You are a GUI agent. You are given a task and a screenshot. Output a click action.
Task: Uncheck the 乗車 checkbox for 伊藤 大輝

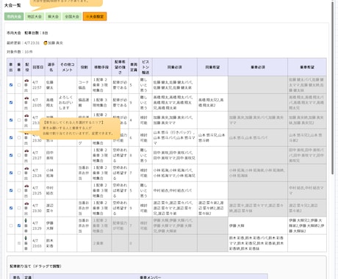[19, 225]
